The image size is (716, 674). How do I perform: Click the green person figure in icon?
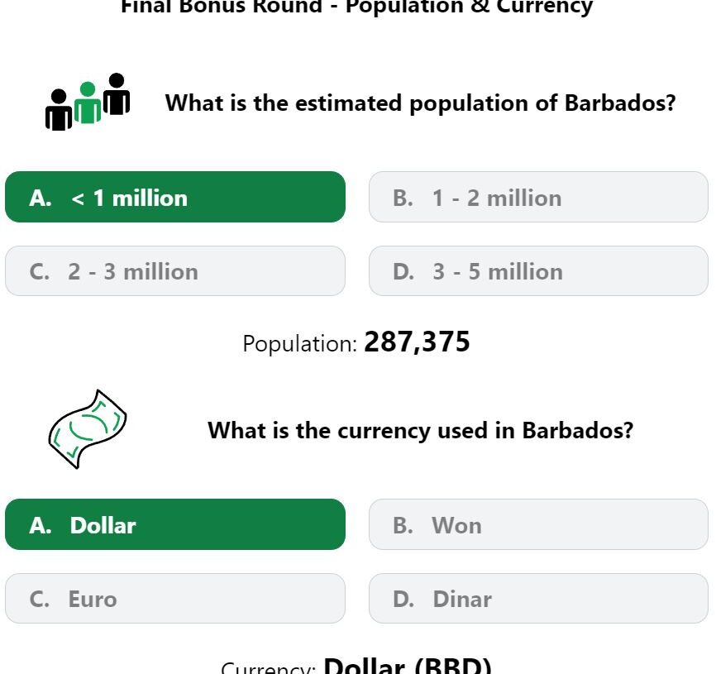[x=88, y=104]
